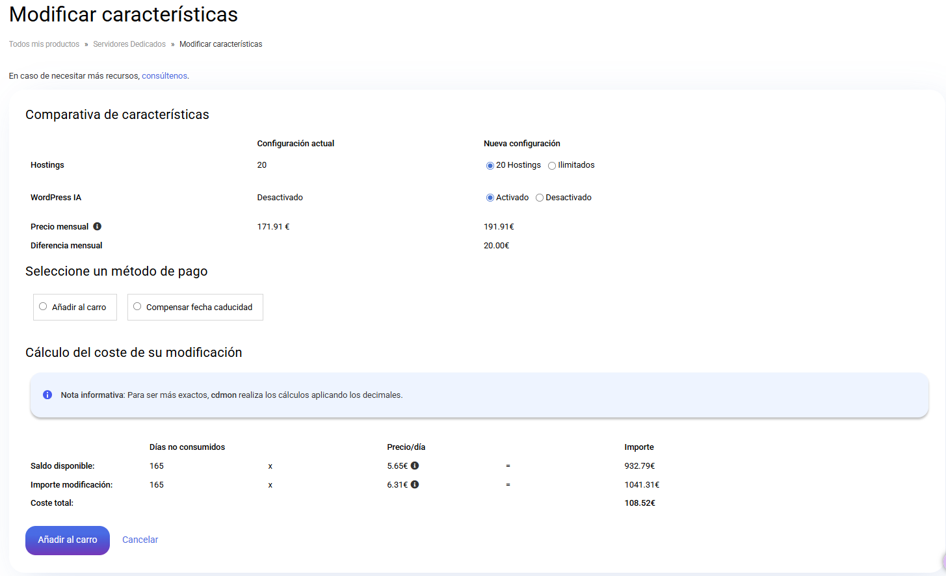
Task: Open the consúltenos link
Action: (164, 76)
